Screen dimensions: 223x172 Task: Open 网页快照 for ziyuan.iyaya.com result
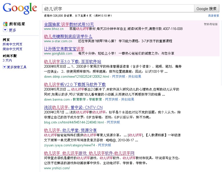point(104,145)
